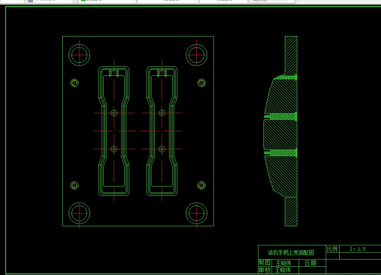
Task: Pick the top-left large guide hole circle
Action: pyautogui.click(x=79, y=55)
